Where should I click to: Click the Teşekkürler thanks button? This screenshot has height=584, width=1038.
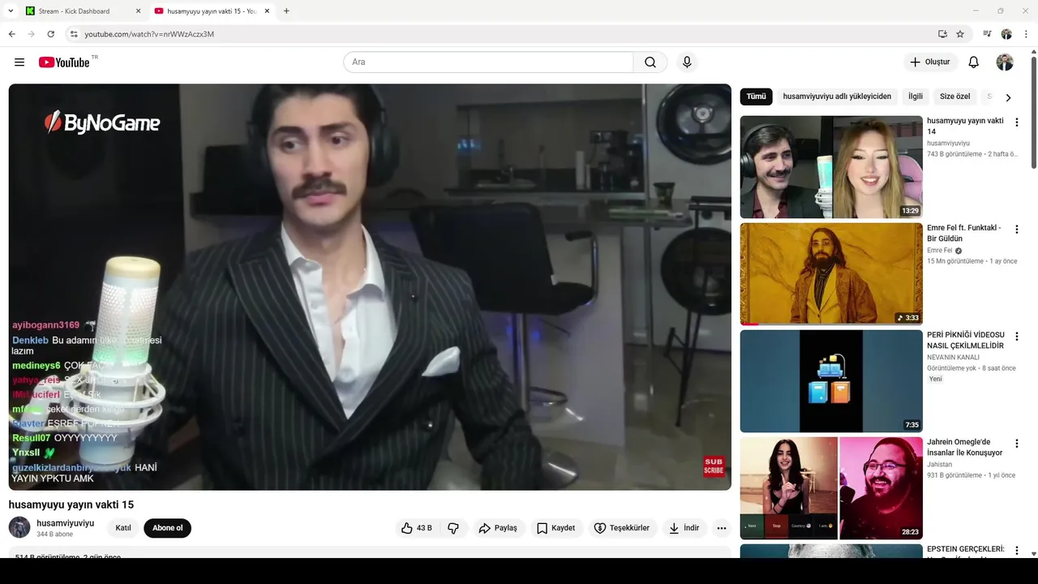[x=622, y=528]
